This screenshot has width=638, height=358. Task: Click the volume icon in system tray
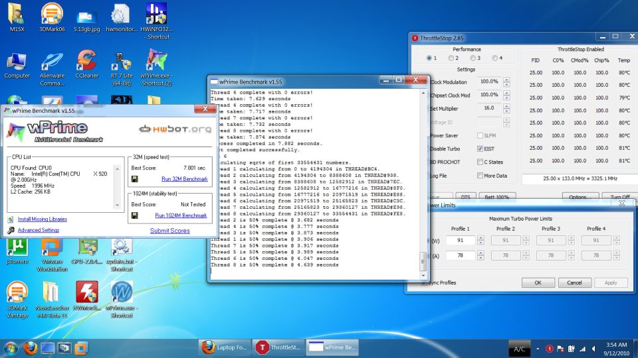[593, 349]
